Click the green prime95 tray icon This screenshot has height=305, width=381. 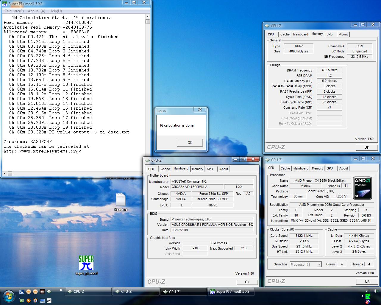[368, 296]
